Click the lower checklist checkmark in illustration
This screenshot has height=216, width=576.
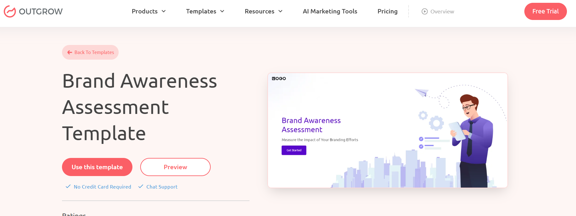tap(421, 146)
